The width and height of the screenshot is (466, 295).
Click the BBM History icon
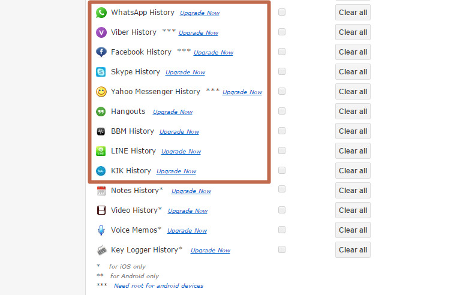[101, 131]
